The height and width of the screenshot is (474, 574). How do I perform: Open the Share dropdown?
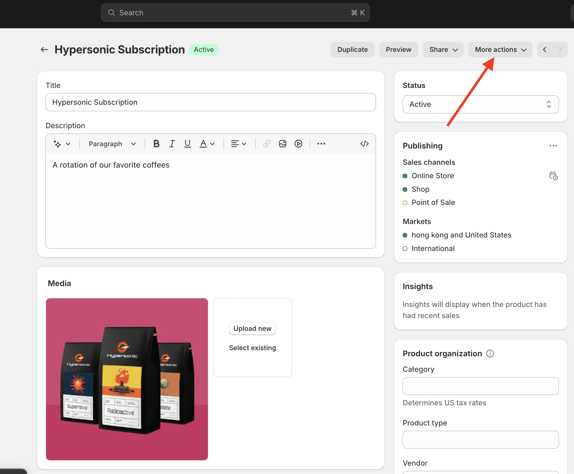(443, 49)
